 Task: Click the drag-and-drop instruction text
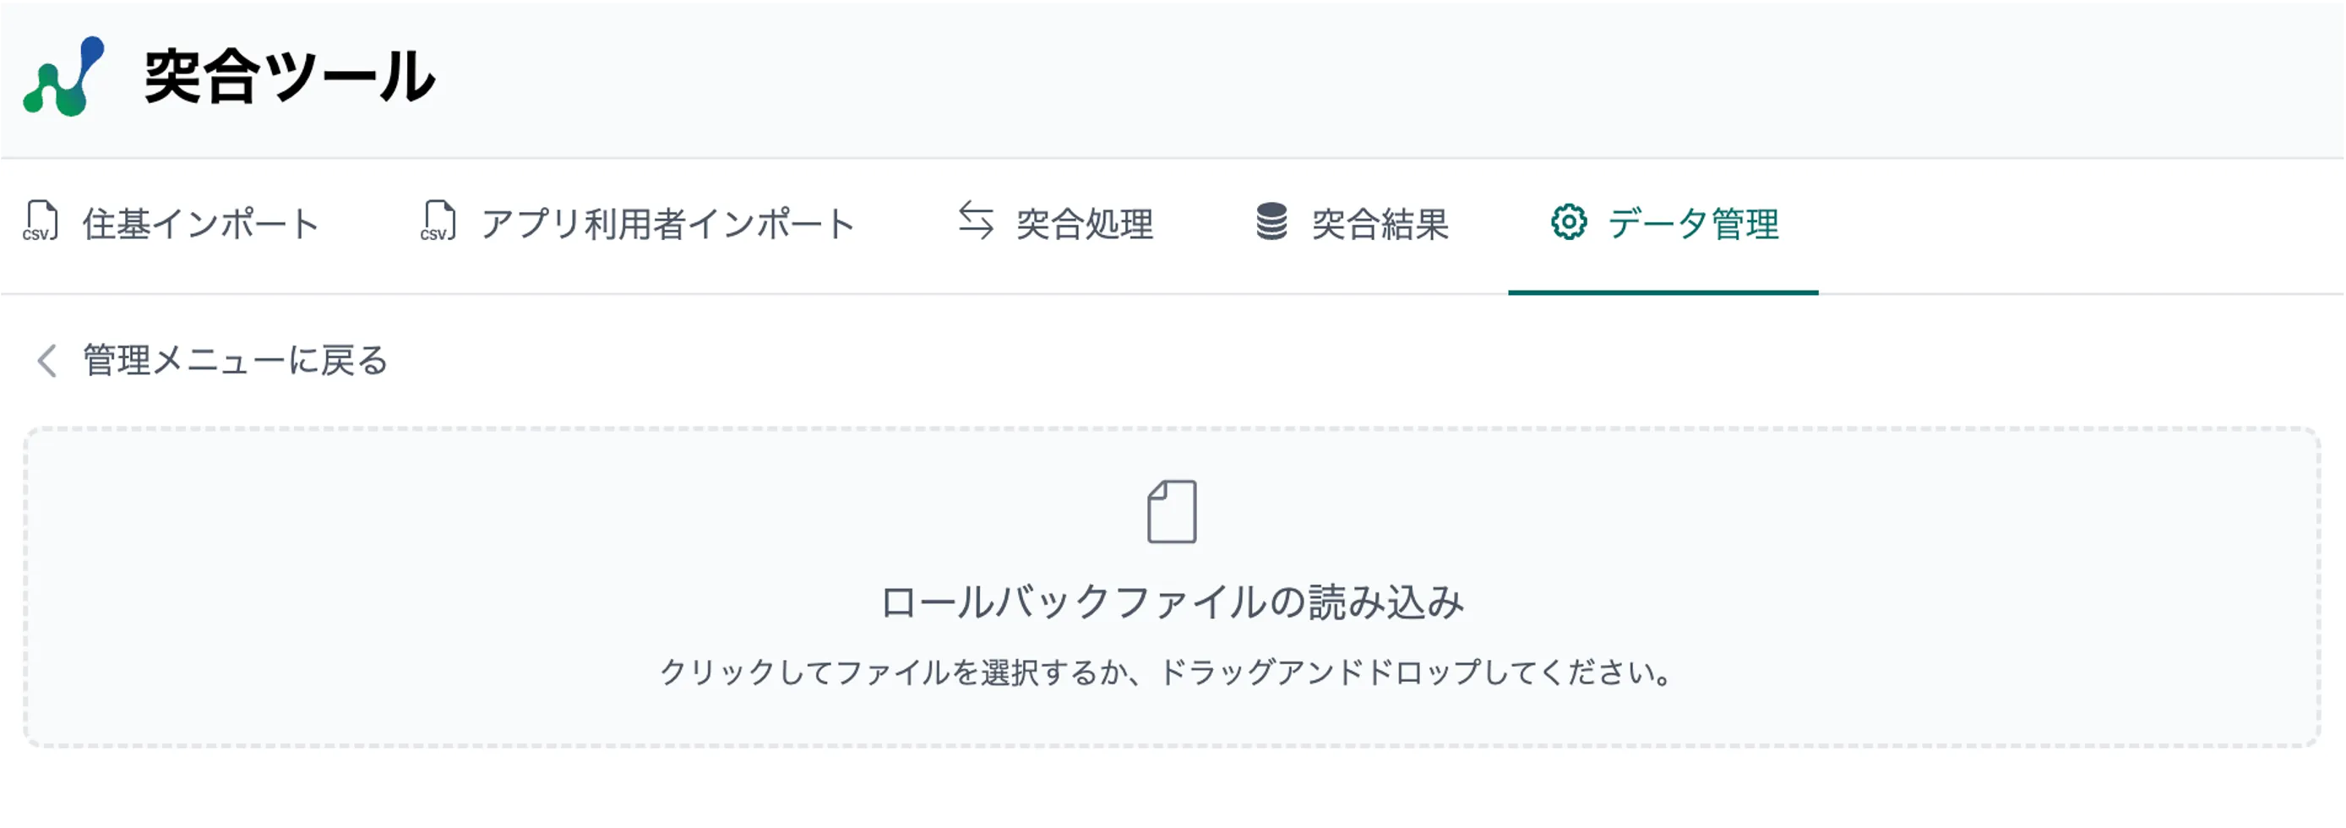click(1171, 673)
